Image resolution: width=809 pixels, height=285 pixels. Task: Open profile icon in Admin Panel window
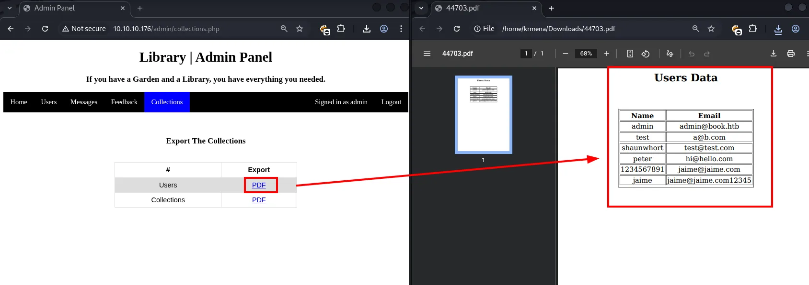[x=384, y=29]
